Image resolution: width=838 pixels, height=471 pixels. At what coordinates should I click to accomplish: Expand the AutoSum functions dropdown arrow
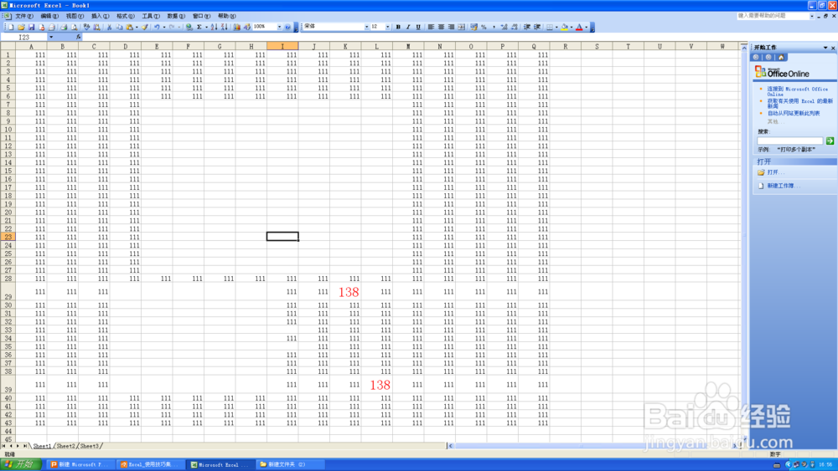[x=206, y=27]
